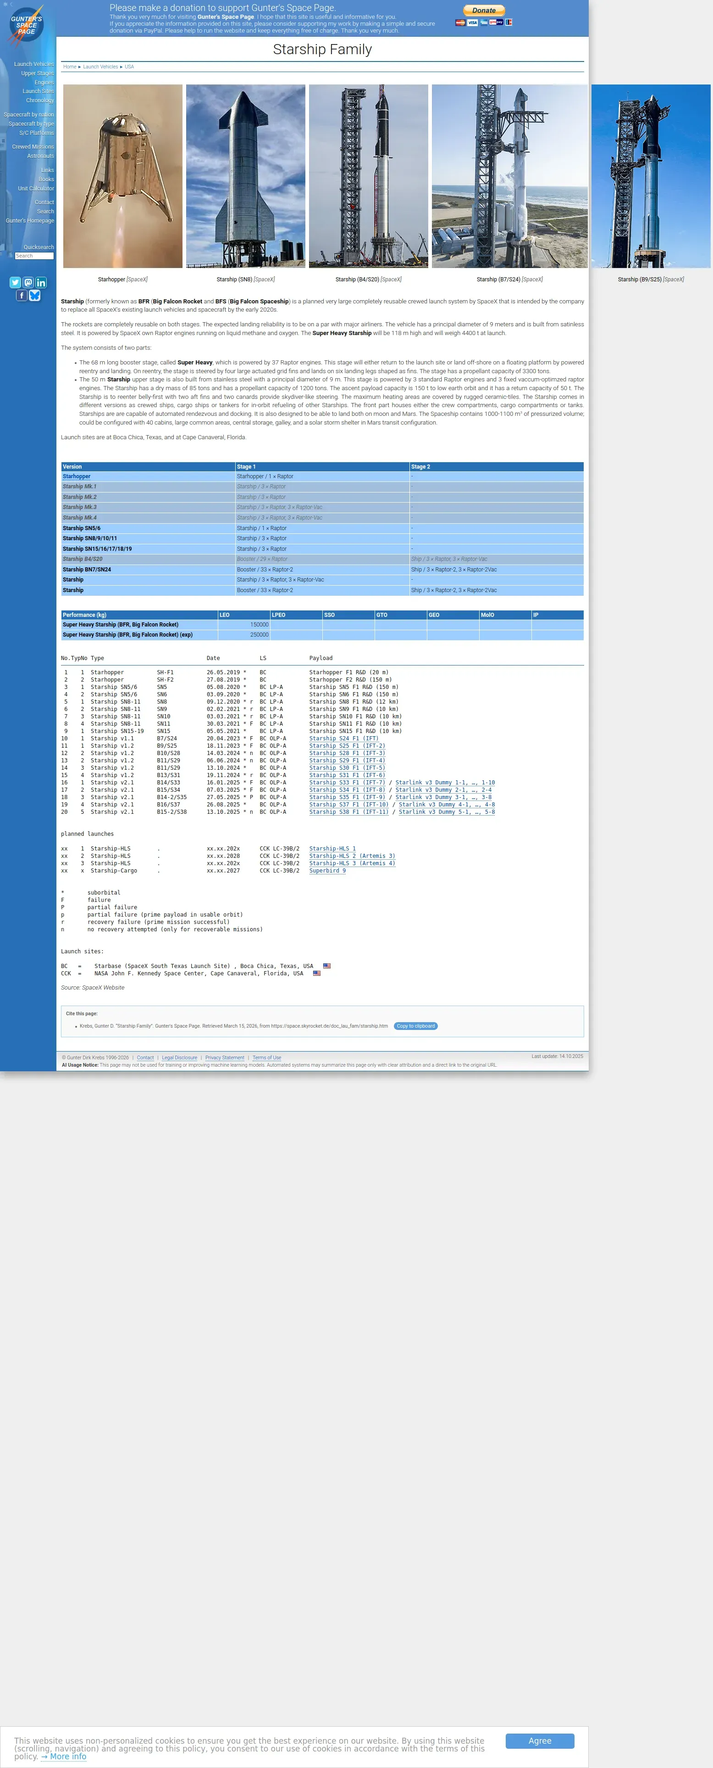Open the Mastodon social icon
Image resolution: width=713 pixels, height=1768 pixels.
tap(28, 282)
